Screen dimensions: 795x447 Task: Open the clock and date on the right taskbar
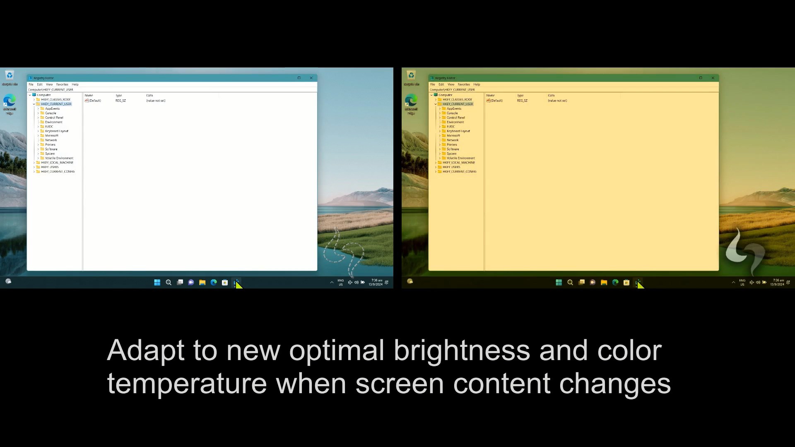tap(777, 282)
